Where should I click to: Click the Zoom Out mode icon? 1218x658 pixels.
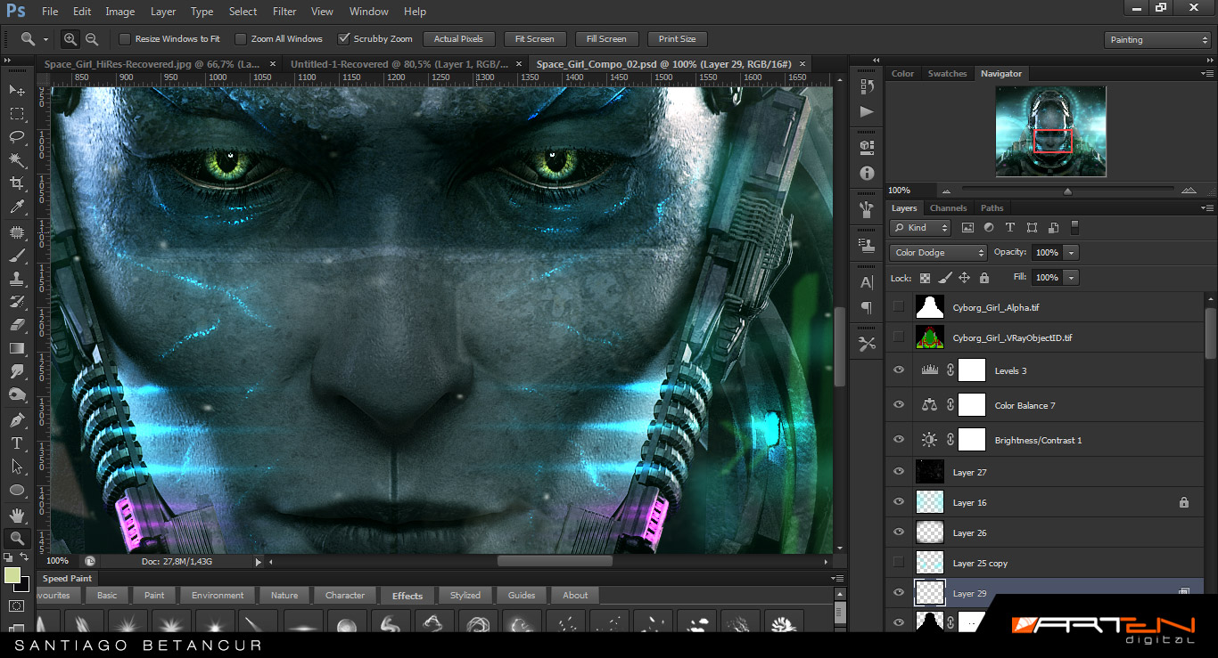pyautogui.click(x=91, y=39)
